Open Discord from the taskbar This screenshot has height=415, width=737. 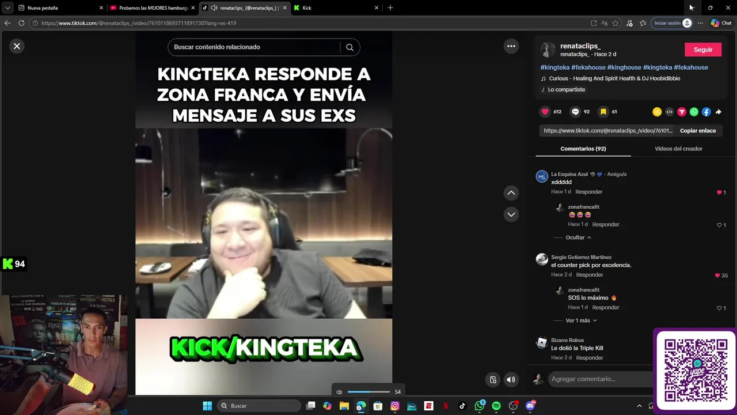click(530, 406)
